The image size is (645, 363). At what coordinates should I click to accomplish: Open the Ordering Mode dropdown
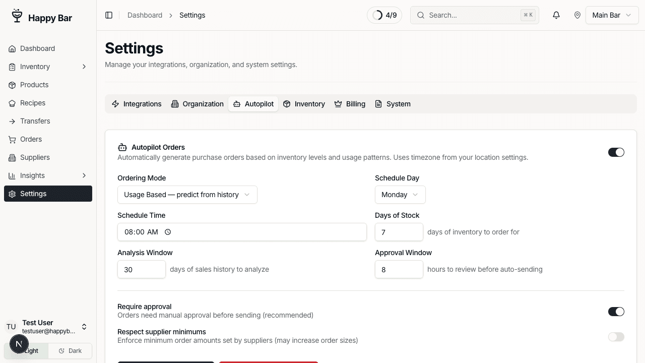coord(187,195)
